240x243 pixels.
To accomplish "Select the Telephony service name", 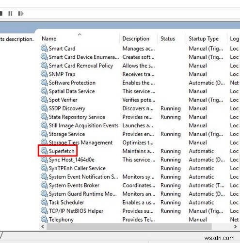I will pyautogui.click(x=61, y=220).
